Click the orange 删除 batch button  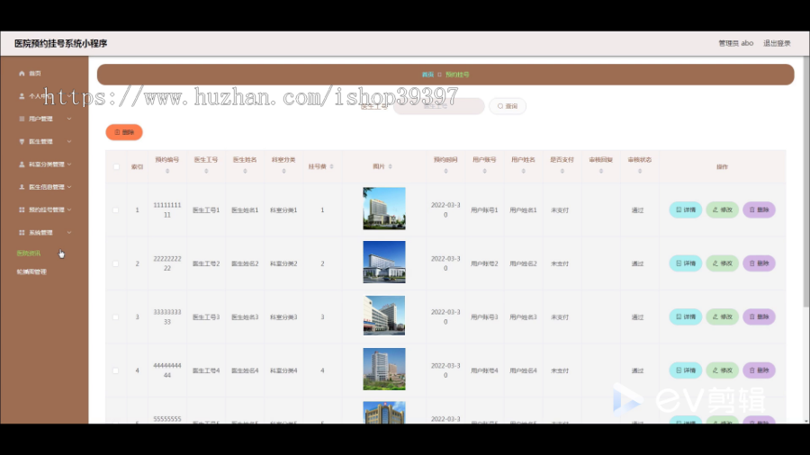[x=124, y=132]
